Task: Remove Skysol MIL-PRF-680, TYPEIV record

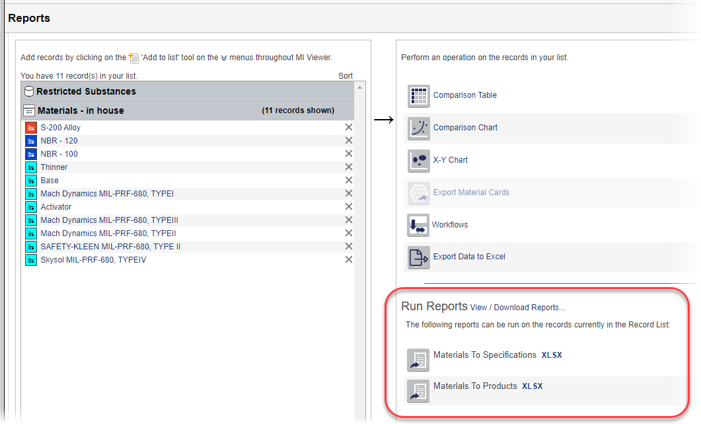Action: pos(349,259)
